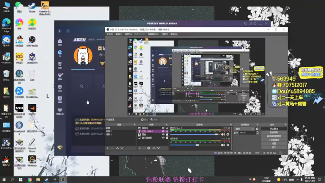Open the OBS Studio desktop shortcut
The width and height of the screenshot is (325, 183).
32,41
